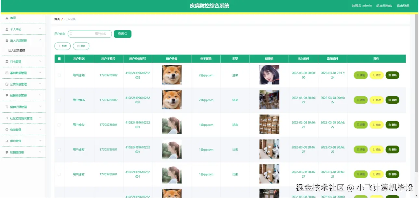Click the briefcase icon for 出入记录管理
The image size is (419, 198).
[7, 41]
